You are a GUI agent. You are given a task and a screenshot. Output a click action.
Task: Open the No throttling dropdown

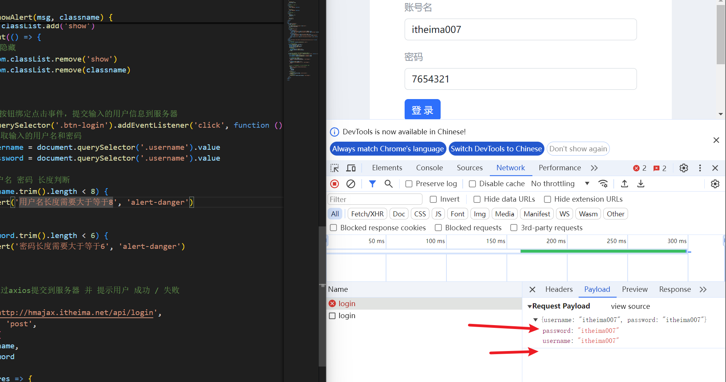560,184
